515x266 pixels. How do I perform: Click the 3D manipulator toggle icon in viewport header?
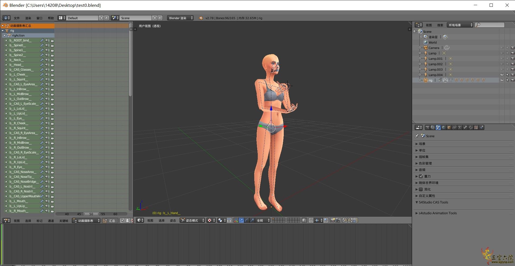(x=236, y=220)
